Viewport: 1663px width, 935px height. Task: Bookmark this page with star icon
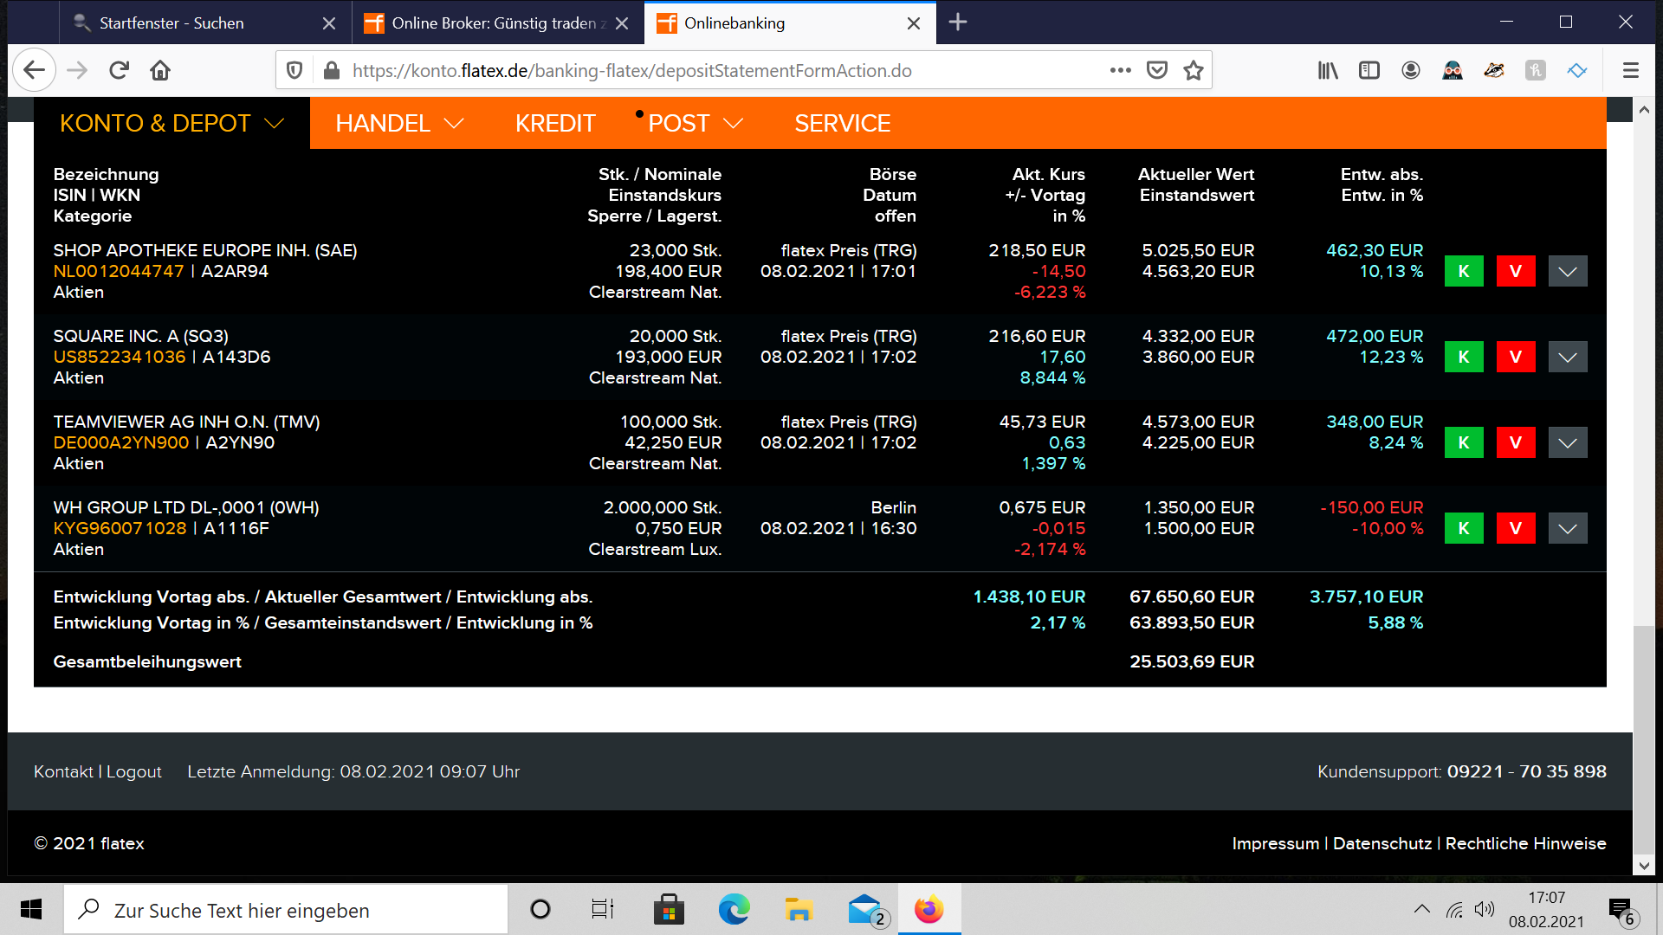1193,71
